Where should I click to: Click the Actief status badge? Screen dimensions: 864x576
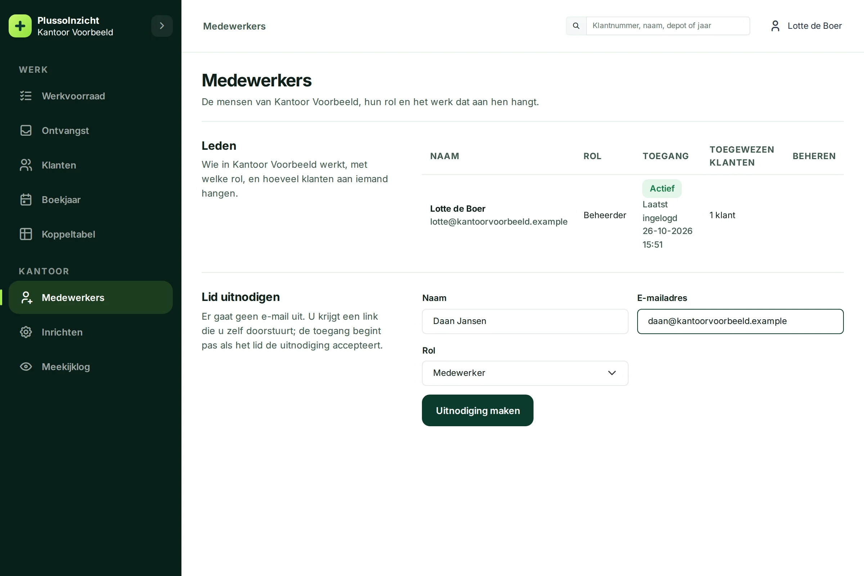coord(662,188)
